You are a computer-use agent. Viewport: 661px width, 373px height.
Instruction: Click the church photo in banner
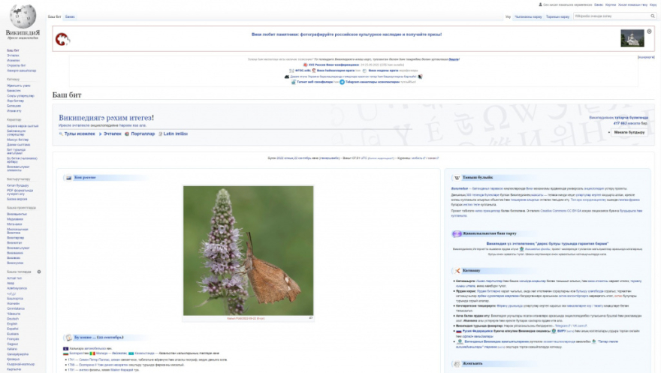(x=632, y=38)
